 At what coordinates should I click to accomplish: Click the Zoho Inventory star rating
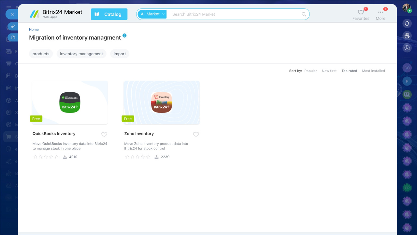point(138,157)
